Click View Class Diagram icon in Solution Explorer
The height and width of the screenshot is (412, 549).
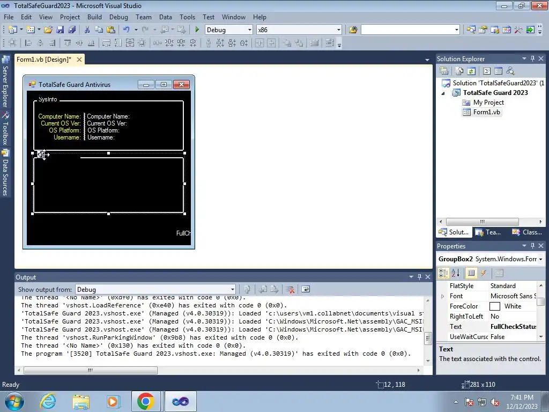pos(510,71)
